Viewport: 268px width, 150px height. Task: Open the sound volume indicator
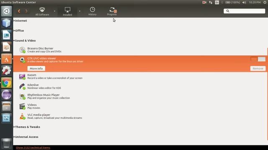(244, 2)
